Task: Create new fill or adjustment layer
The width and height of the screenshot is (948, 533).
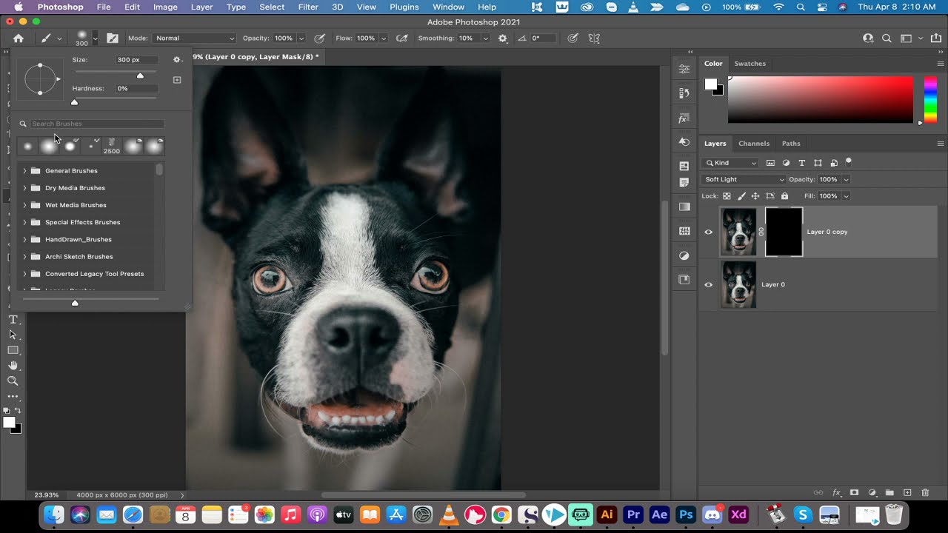Action: (872, 492)
